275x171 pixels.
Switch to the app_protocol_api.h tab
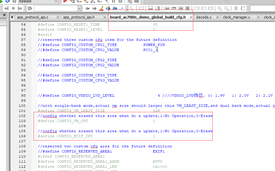pos(79,17)
